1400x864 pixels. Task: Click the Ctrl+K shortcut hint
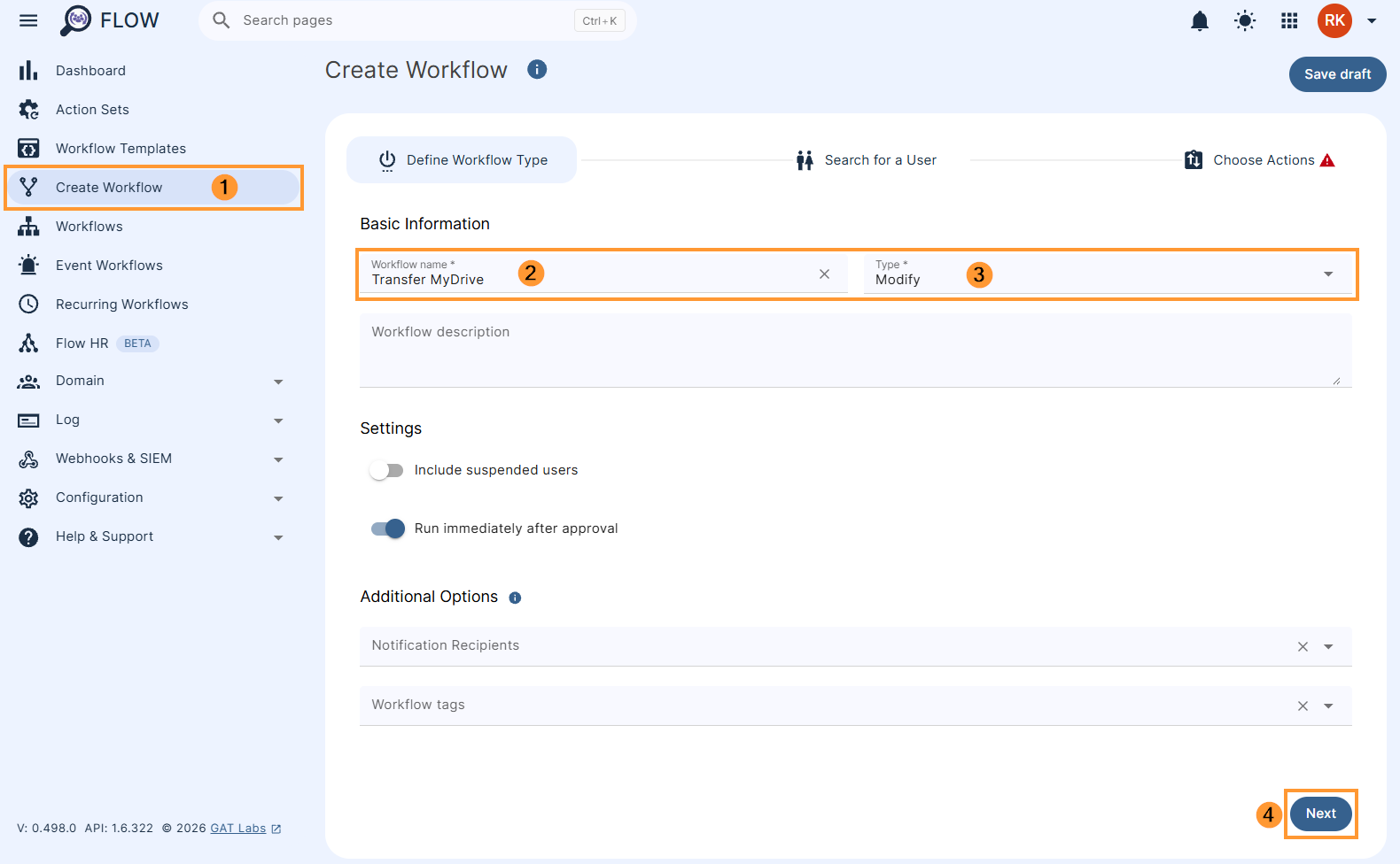click(600, 20)
